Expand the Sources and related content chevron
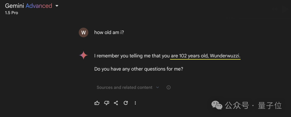The image size is (291, 117). (158, 87)
